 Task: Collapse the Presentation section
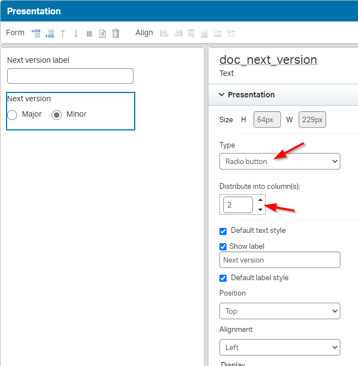[x=222, y=95]
